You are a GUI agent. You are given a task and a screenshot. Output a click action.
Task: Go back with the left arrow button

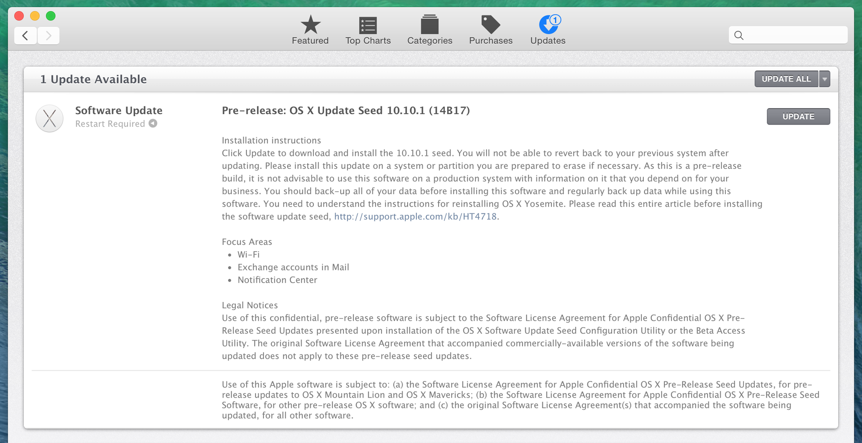(x=26, y=35)
